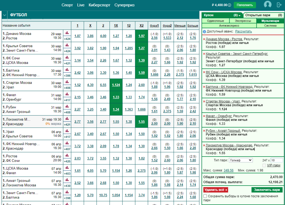Open the VIP-пари link
This screenshot has width=285, height=205.
tap(274, 165)
